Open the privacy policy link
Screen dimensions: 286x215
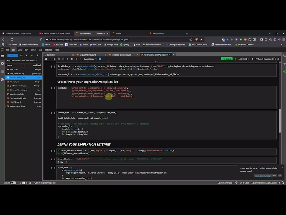(x=262, y=176)
